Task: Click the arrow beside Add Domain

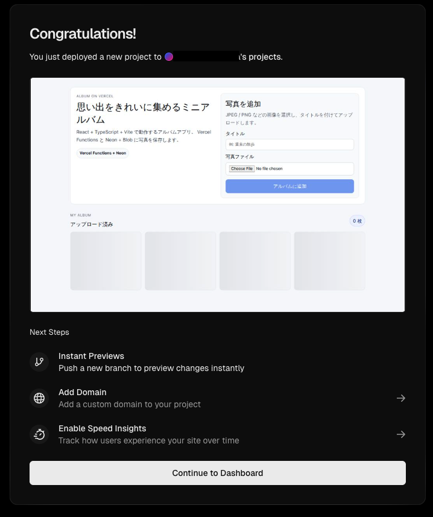Action: 400,398
